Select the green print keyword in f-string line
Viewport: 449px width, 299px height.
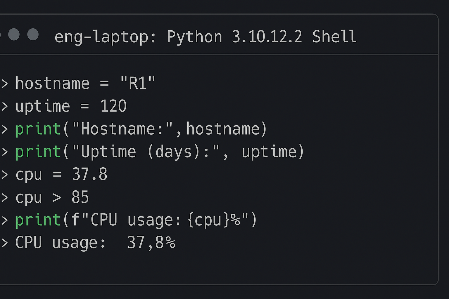pos(38,220)
